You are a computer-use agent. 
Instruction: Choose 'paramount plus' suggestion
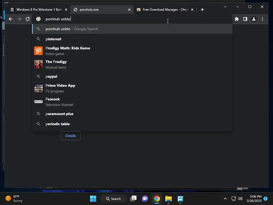[x=132, y=114]
